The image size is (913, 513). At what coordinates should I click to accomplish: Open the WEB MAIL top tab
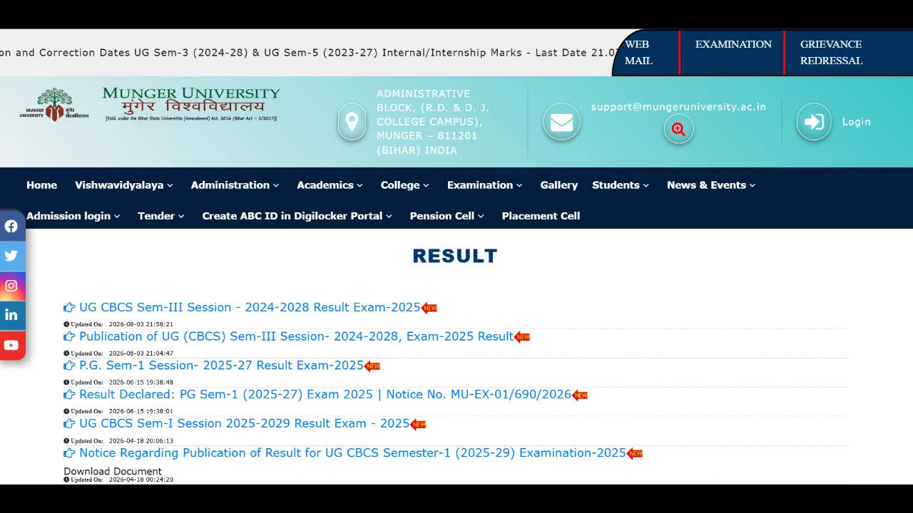638,53
